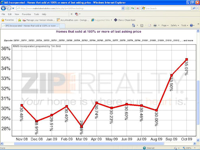Click the Aug 09 30.00% data point
This screenshot has width=200, height=150.
(x=156, y=110)
